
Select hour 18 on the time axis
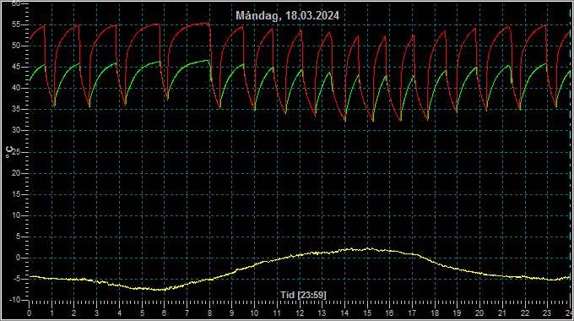pos(435,313)
